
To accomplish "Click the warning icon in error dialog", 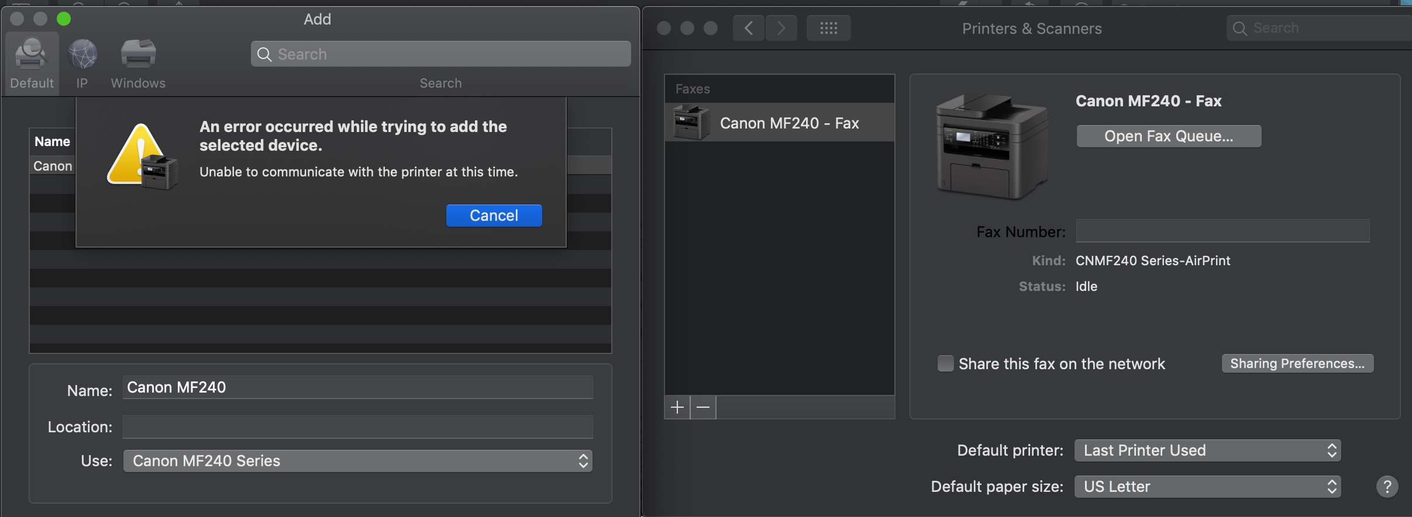I will tap(142, 157).
